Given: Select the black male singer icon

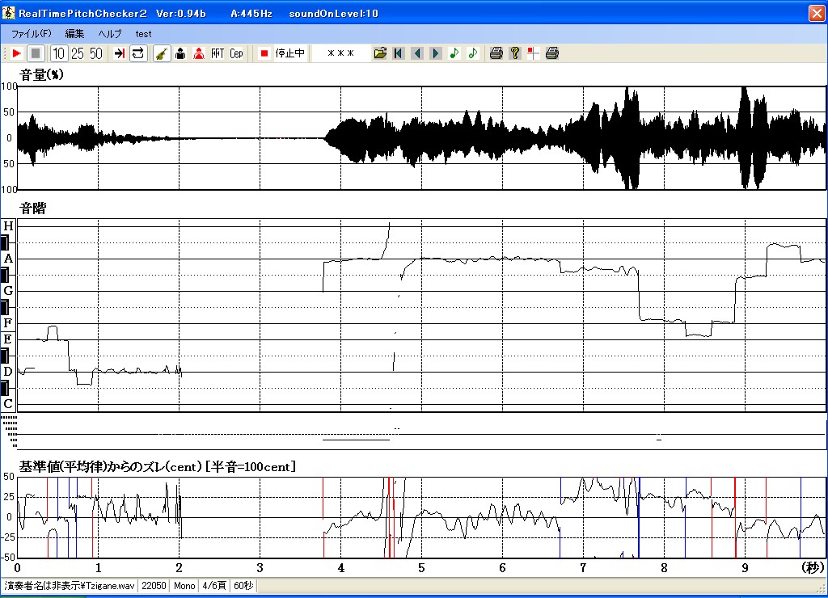Looking at the screenshot, I should 180,53.
